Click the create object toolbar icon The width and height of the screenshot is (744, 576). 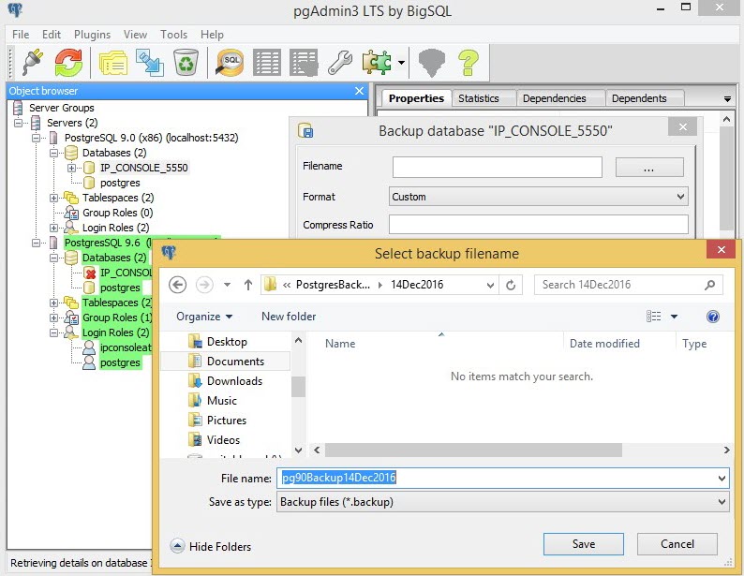[150, 63]
